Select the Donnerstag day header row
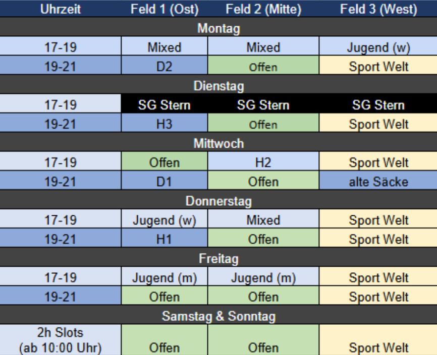 [x=219, y=201]
